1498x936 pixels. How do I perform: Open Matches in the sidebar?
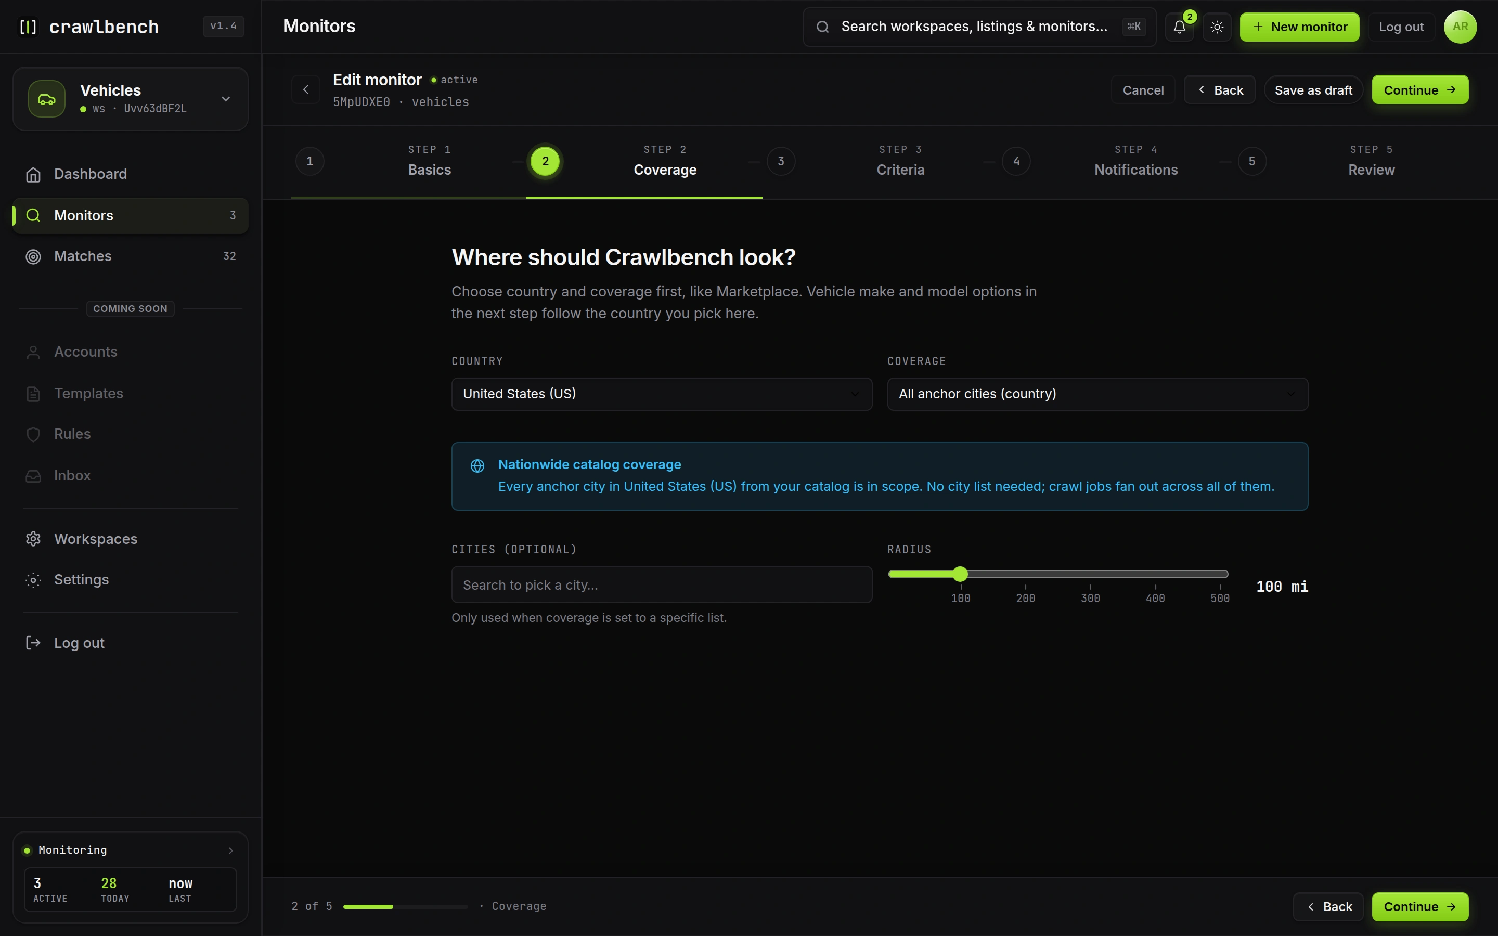[x=131, y=256]
